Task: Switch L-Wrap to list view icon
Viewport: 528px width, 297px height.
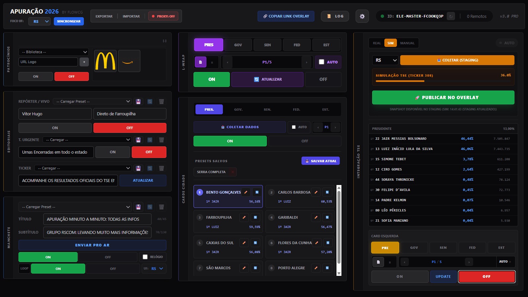Action: click(x=212, y=62)
